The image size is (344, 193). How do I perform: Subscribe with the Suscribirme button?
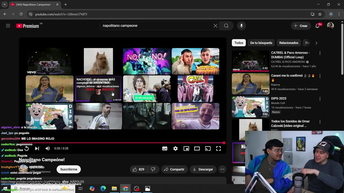pos(69,169)
